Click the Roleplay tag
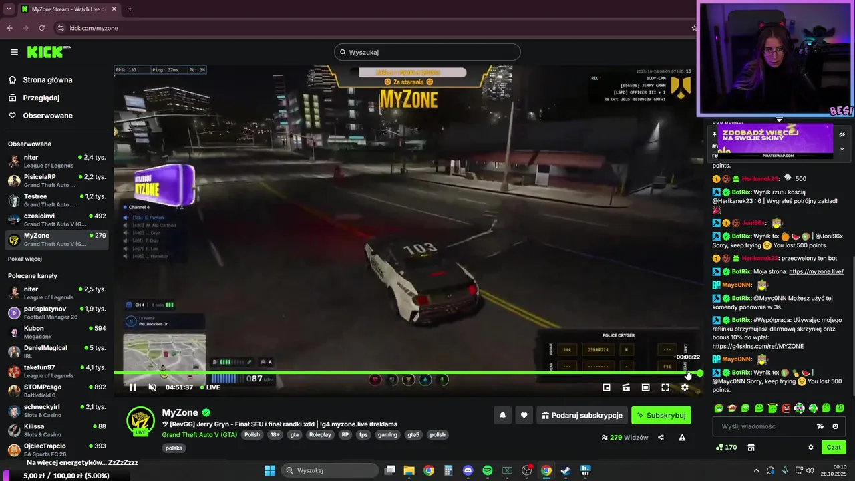 coord(320,434)
